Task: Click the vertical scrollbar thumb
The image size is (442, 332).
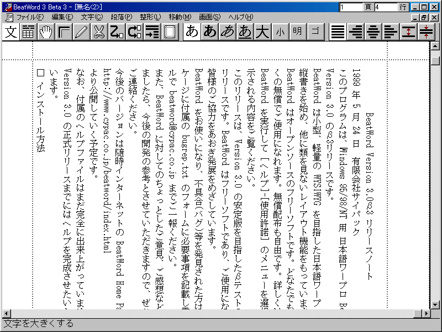Action: pos(435,61)
